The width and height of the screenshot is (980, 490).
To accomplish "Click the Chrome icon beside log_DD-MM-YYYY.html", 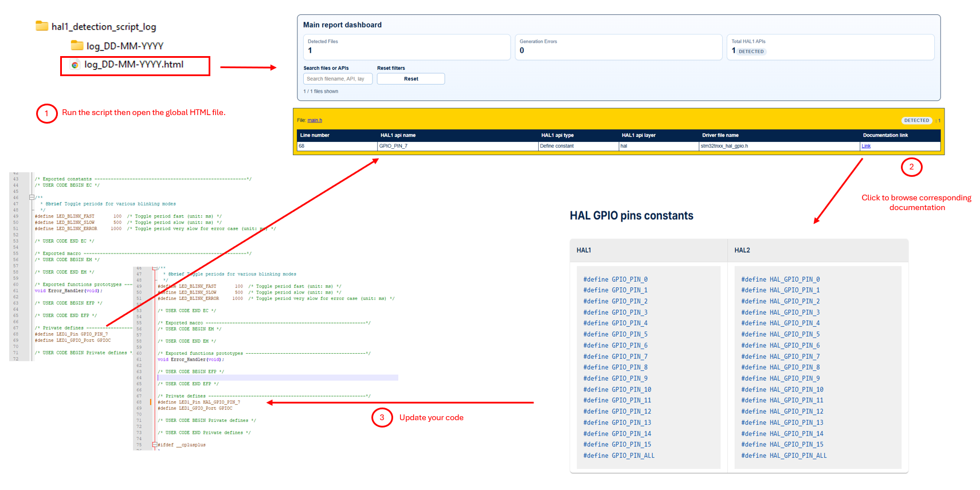I will (75, 65).
